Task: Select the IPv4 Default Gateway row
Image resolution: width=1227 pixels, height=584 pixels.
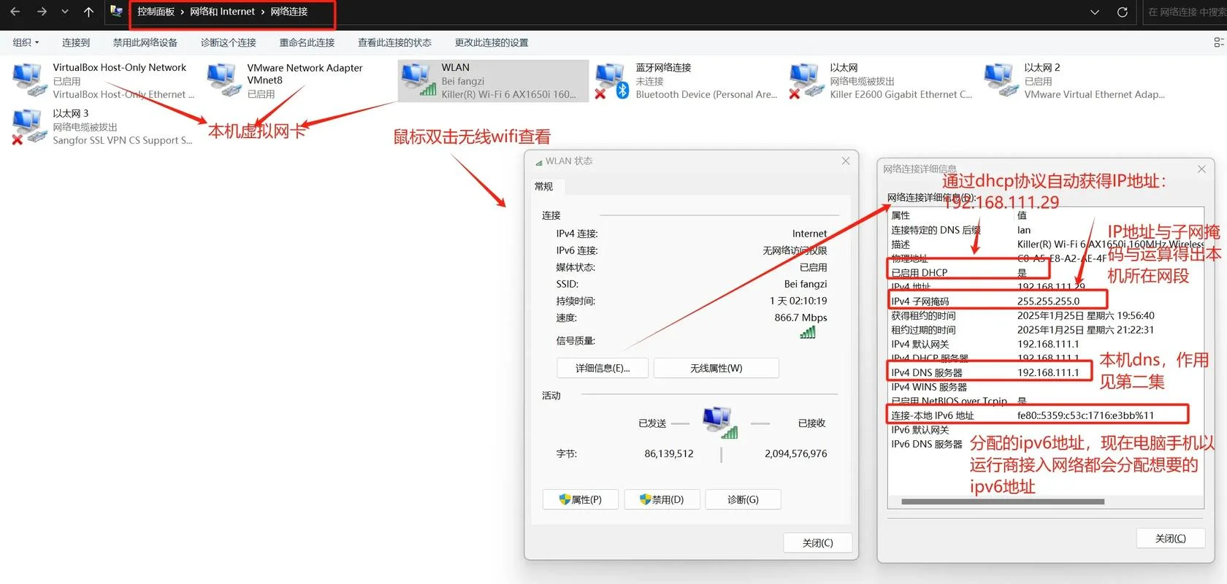Action: pos(1046,344)
